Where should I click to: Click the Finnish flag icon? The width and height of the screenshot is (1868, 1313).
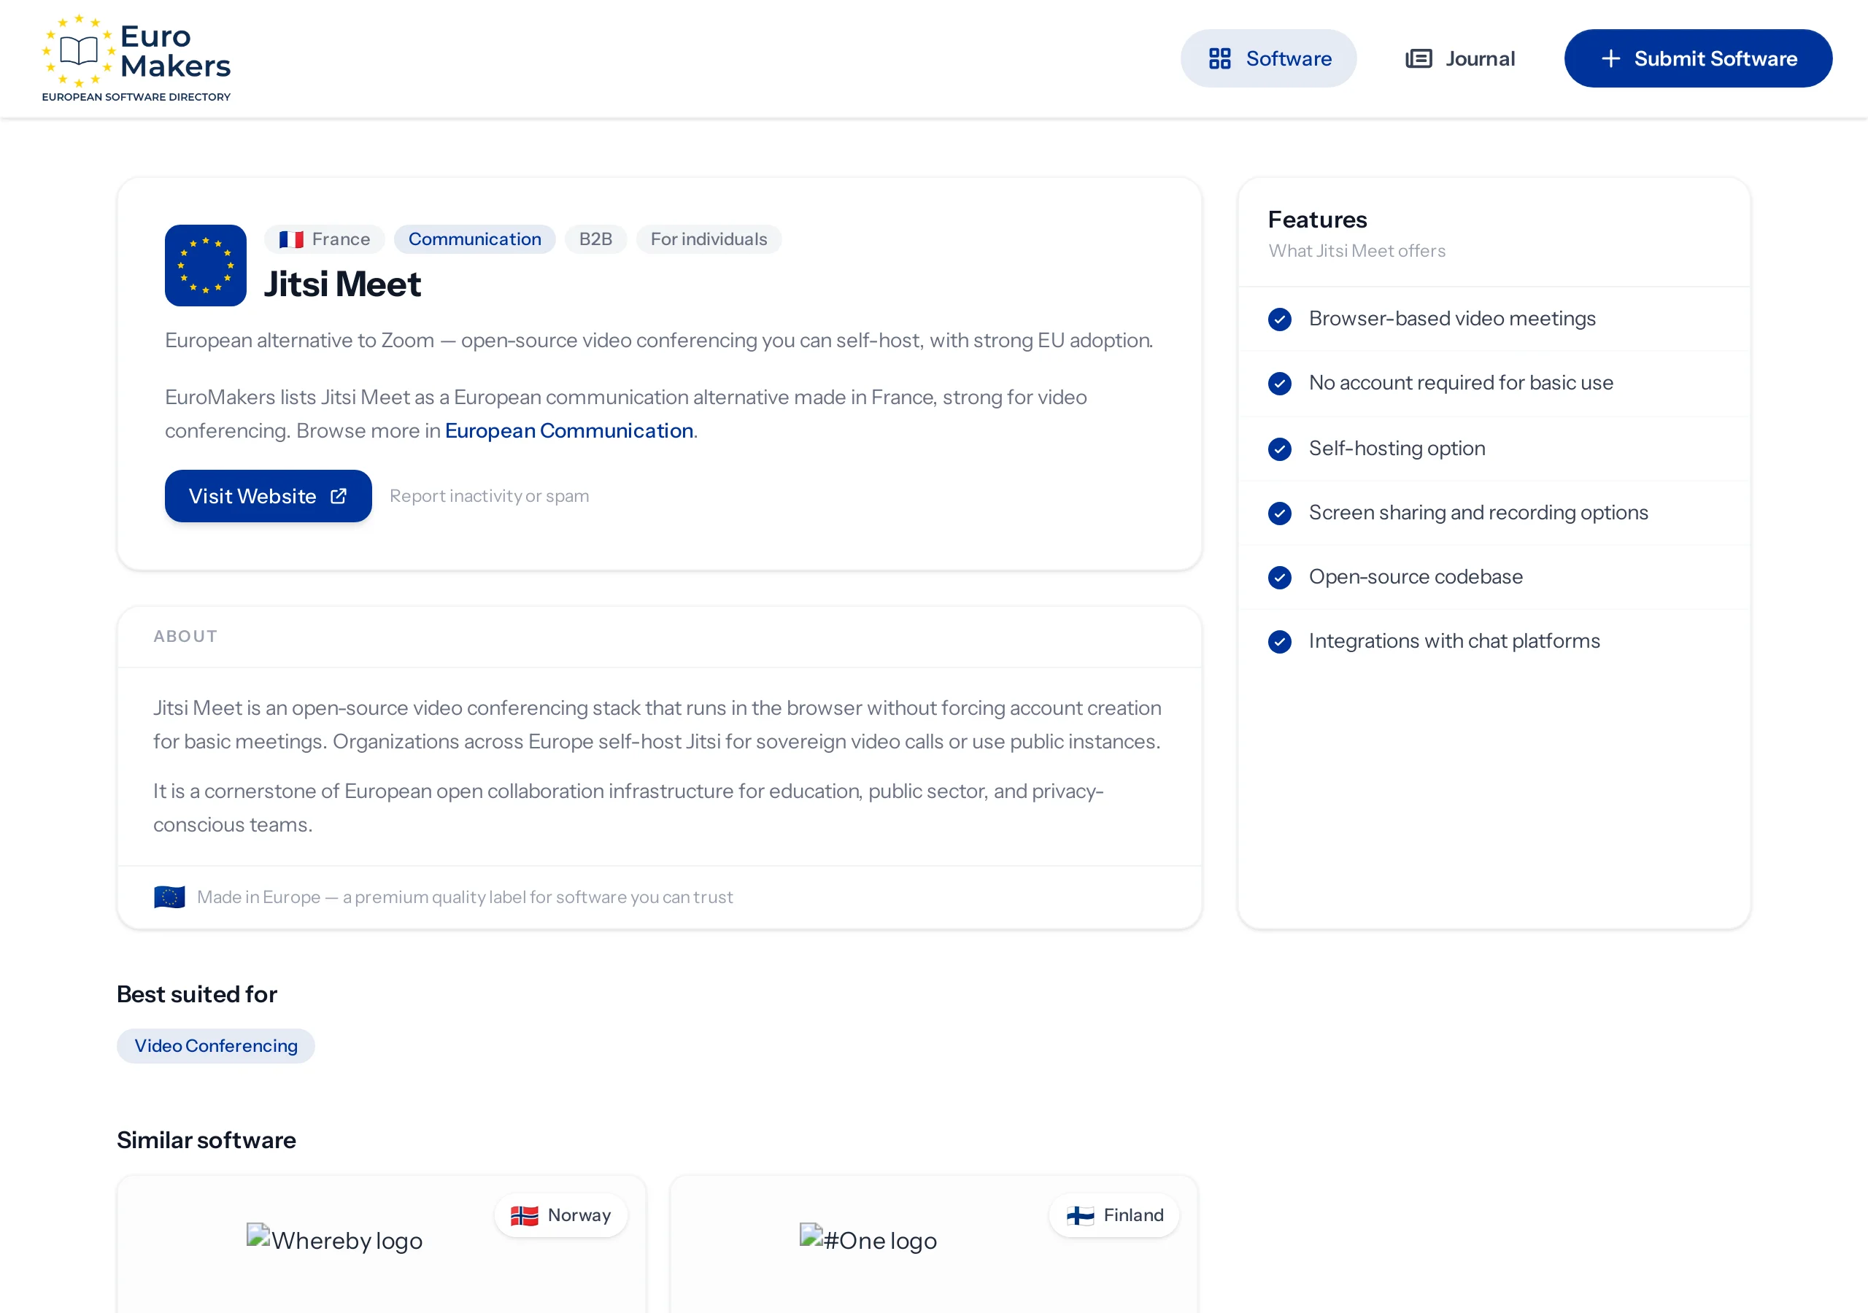pyautogui.click(x=1080, y=1215)
